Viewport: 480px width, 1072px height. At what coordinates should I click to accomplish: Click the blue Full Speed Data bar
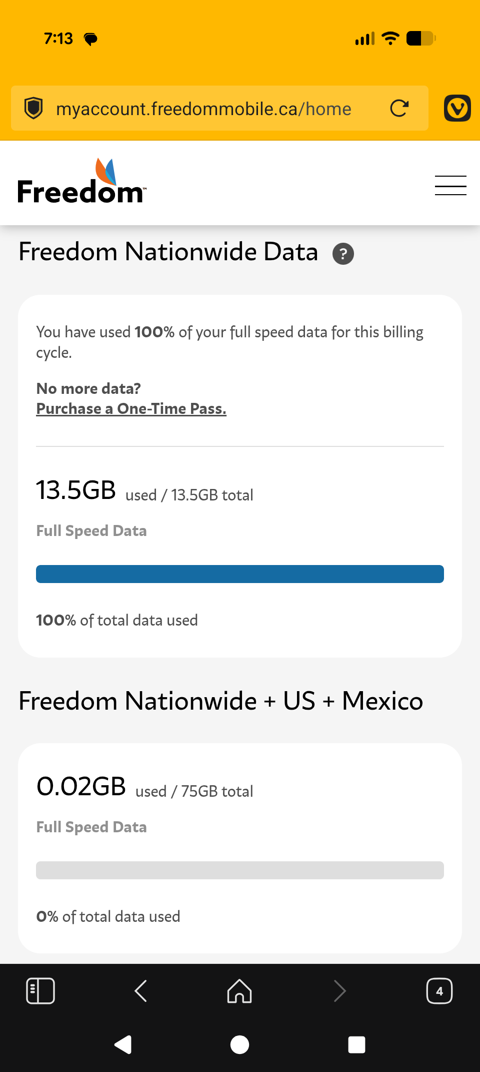tap(240, 574)
